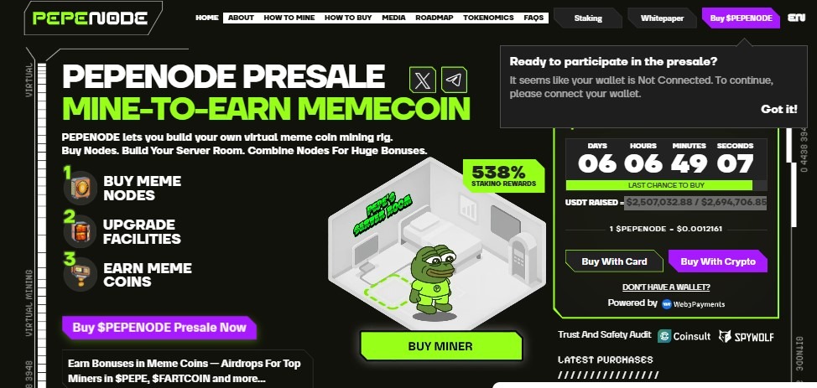Click the Pepe frog character in server room
The width and height of the screenshot is (817, 388).
click(x=432, y=282)
